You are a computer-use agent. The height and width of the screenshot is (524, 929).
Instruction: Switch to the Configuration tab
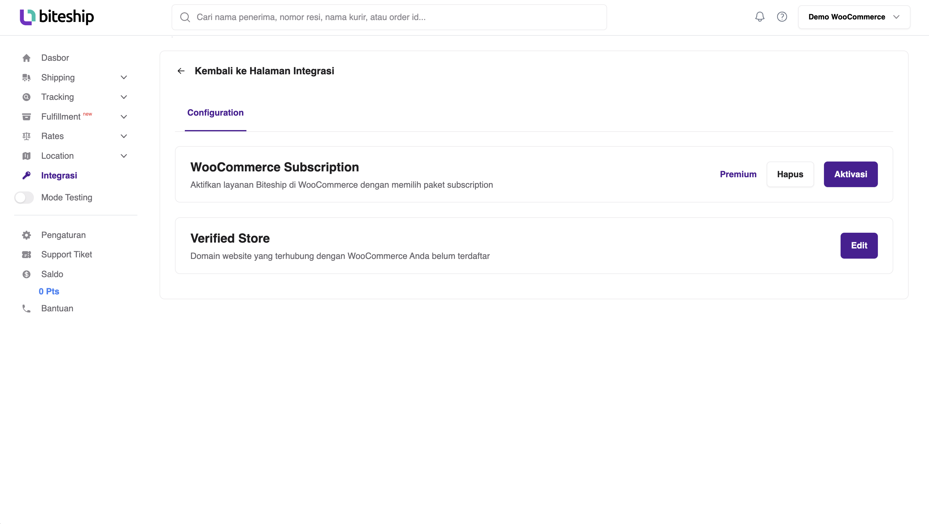tap(215, 113)
